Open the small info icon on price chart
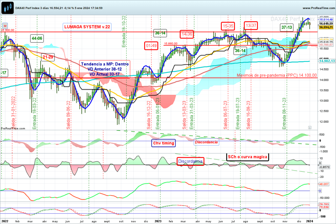Screen dimensions: 336x224 coord(310,128)
